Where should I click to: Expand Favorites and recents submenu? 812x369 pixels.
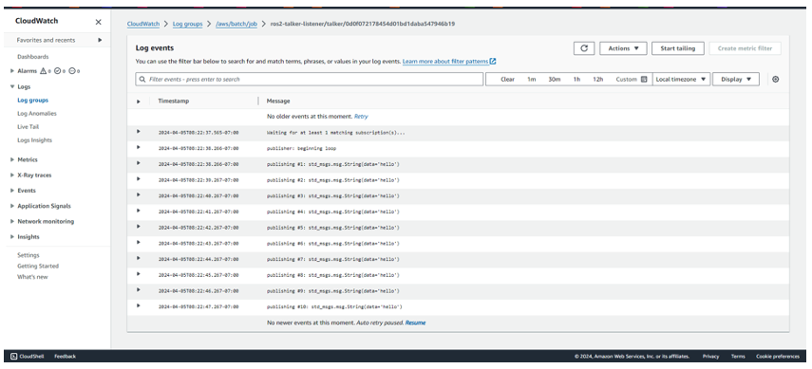[x=100, y=40]
